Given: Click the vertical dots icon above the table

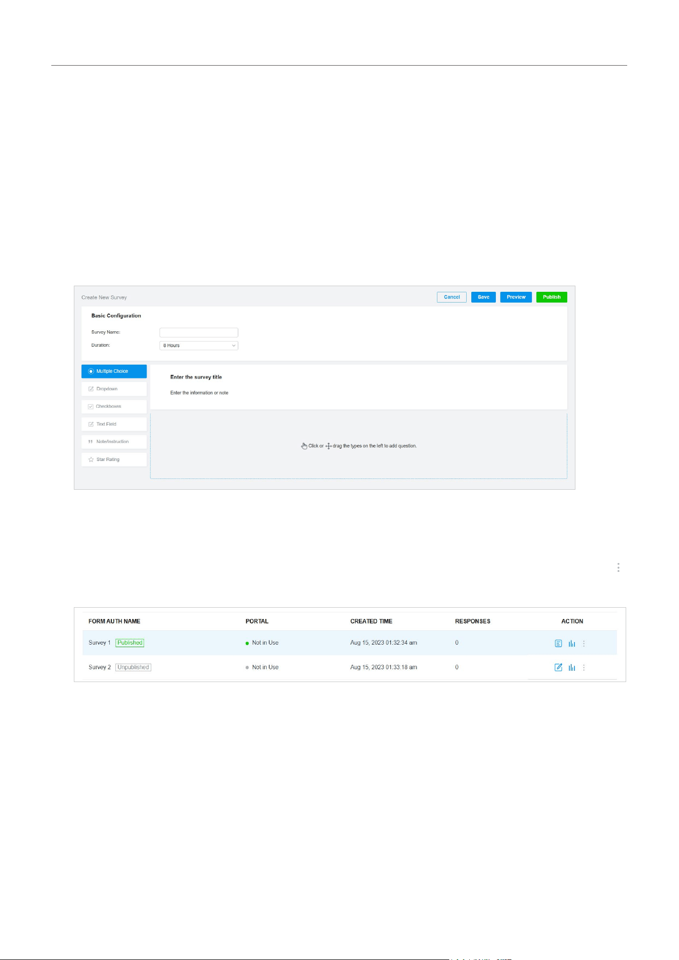Looking at the screenshot, I should [x=618, y=567].
